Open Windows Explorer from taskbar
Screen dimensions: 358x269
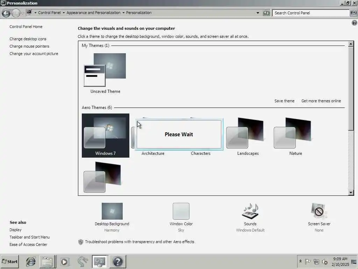[48, 261]
